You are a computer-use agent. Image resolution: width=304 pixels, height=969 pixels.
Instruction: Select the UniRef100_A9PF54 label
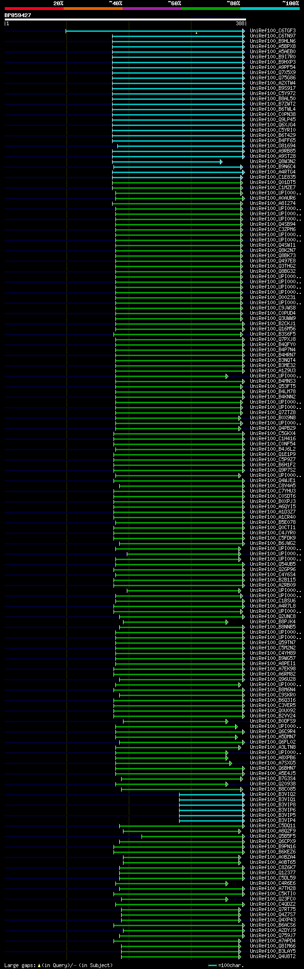pos(273,68)
